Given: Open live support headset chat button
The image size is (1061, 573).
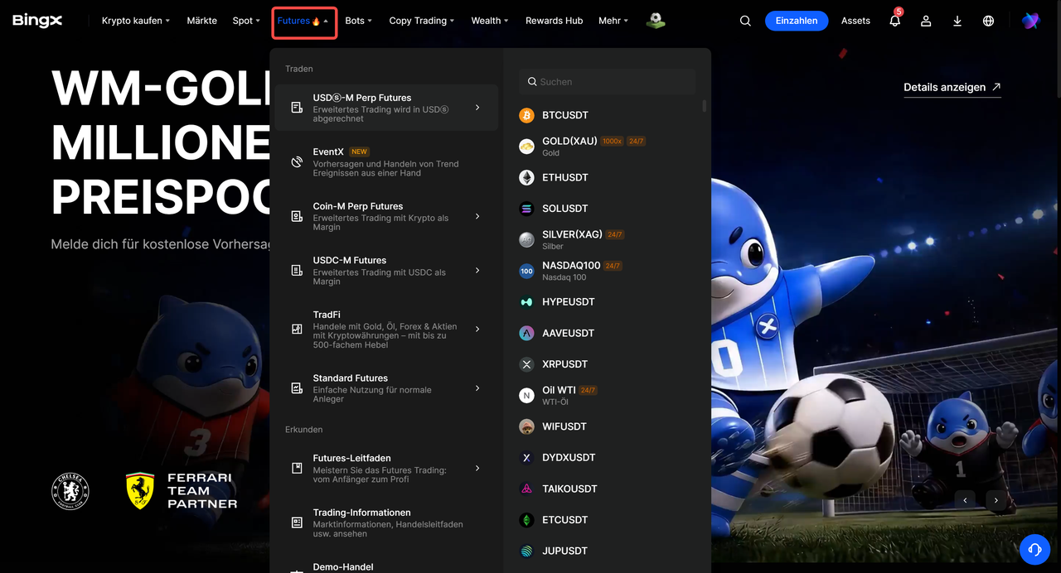Looking at the screenshot, I should click(1034, 549).
